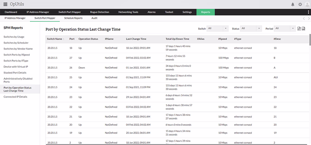Click the next arrow chevron
311x145 pixels.
[x=308, y=19]
